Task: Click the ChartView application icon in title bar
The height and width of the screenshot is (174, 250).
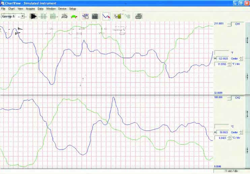Action: click(2, 3)
